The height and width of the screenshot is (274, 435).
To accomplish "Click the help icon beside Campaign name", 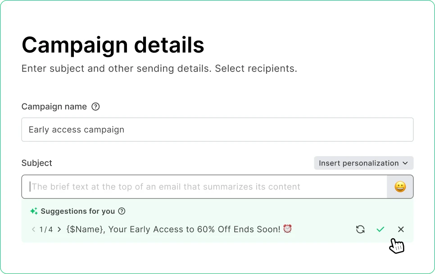I will point(95,107).
